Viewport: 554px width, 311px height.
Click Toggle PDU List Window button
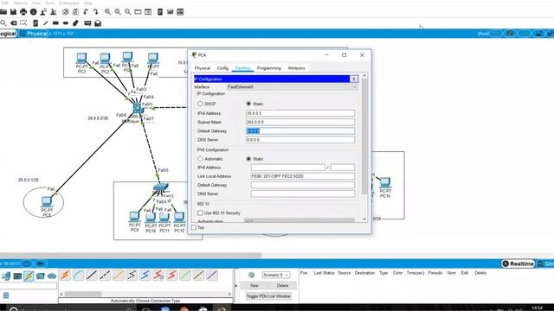(268, 296)
